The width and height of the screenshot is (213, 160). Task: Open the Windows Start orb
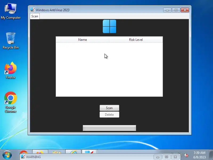7,155
